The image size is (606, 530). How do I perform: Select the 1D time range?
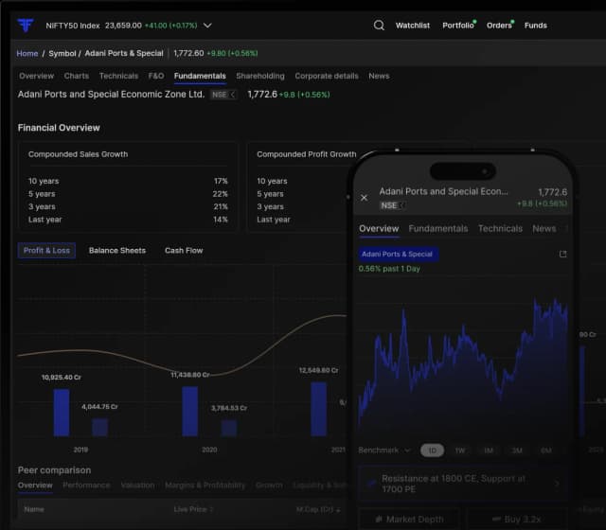432,450
